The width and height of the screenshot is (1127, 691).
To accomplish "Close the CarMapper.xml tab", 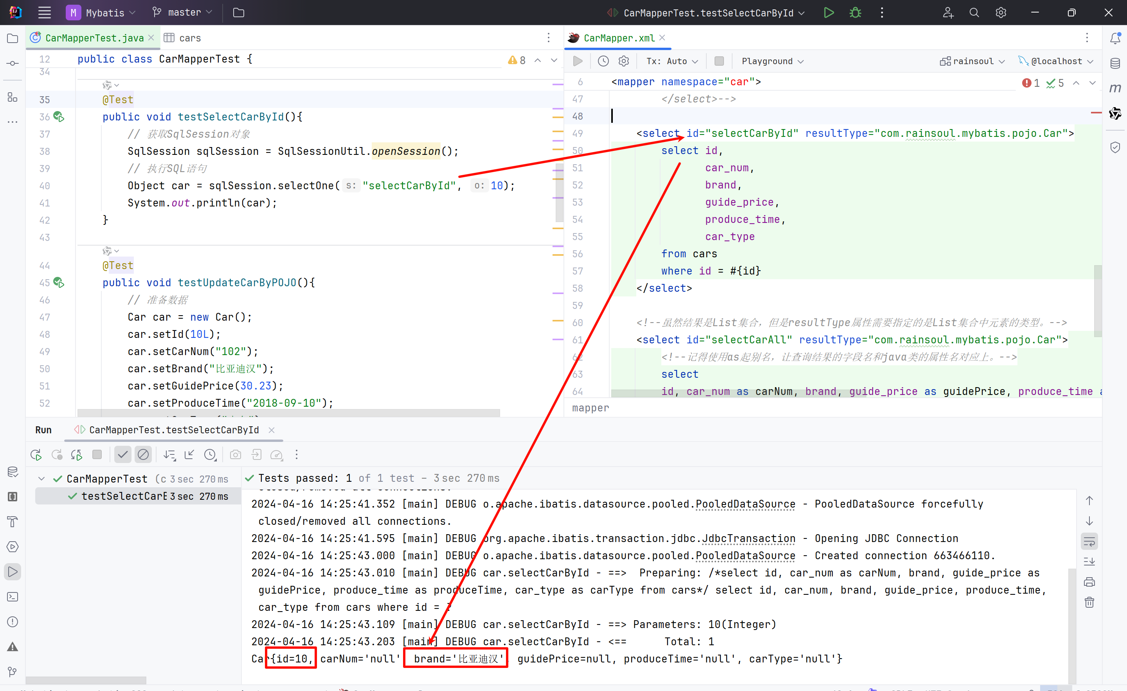I will [x=662, y=38].
